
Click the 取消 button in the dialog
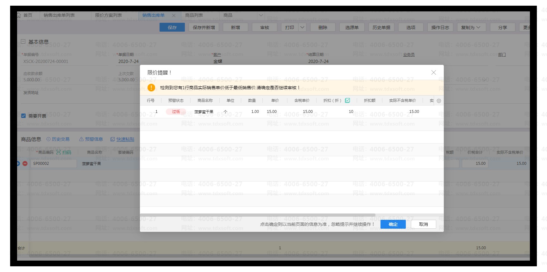point(423,224)
